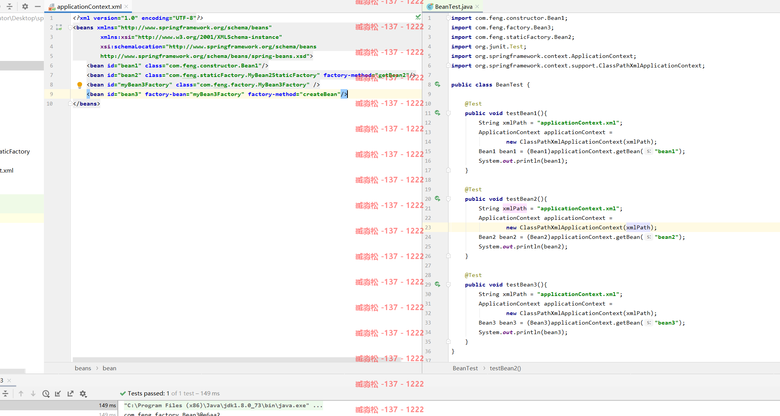Fold the testBean1 method
Image resolution: width=780 pixels, height=416 pixels.
[x=449, y=113]
